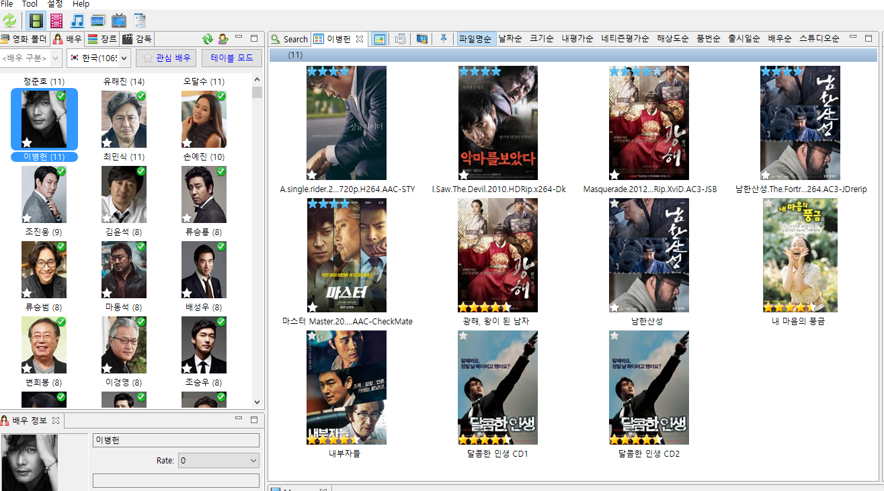The image size is (884, 491).
Task: Select the 달콤한 인생 CD2 poster
Action: pyautogui.click(x=649, y=388)
